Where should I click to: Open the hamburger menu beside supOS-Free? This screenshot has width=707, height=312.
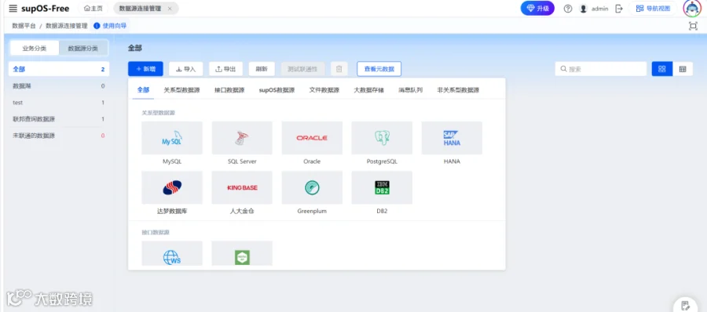coord(13,9)
